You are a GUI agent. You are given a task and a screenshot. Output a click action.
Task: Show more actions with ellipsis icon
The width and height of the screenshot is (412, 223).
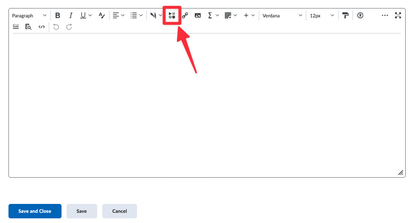point(385,16)
